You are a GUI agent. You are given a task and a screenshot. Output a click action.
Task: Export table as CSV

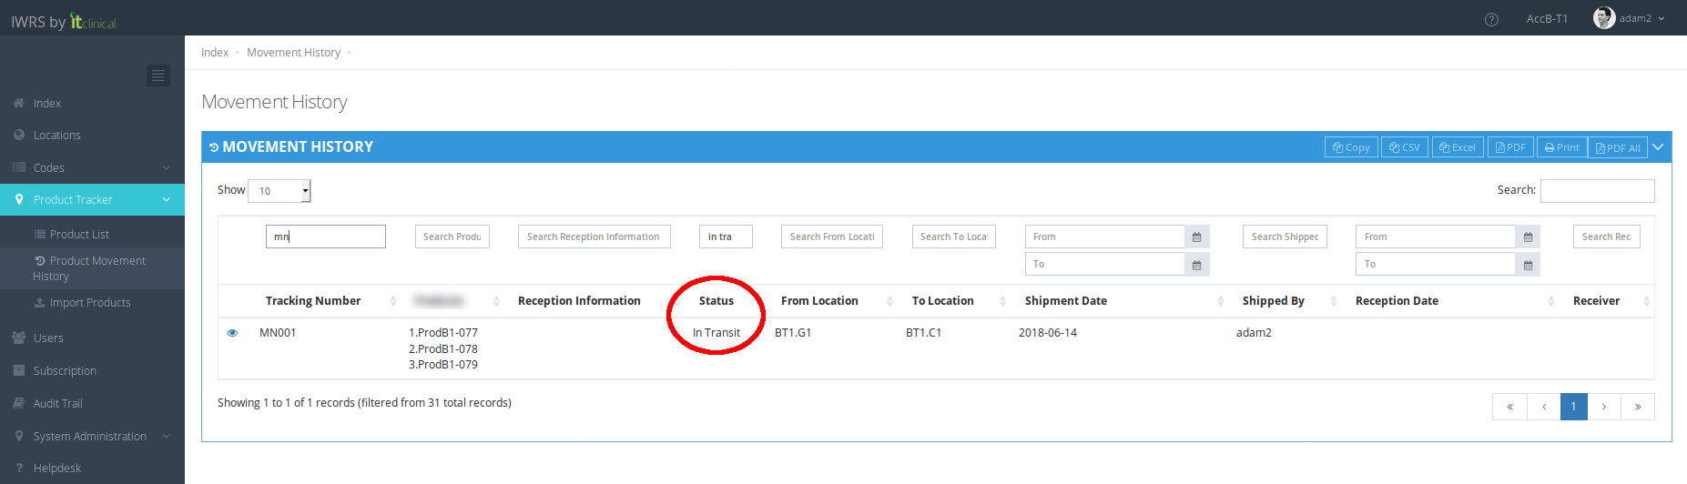coord(1404,147)
